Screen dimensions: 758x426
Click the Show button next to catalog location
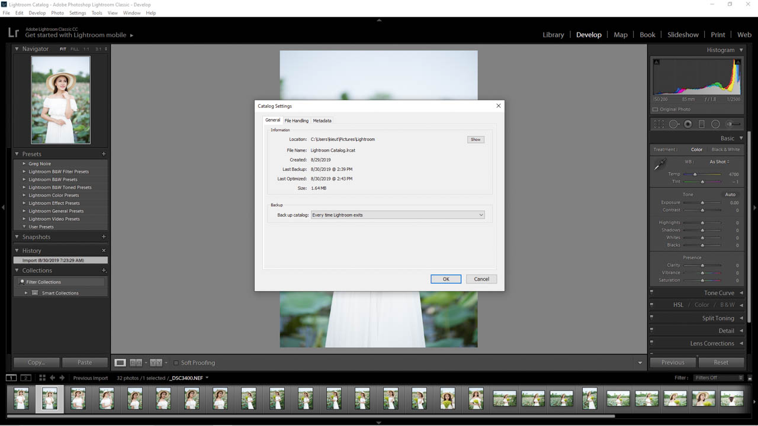pos(476,139)
